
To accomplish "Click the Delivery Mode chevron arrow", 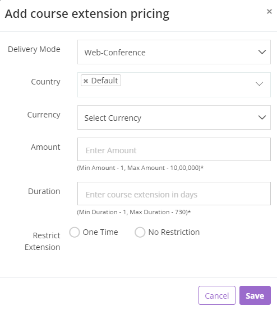I will coord(262,52).
